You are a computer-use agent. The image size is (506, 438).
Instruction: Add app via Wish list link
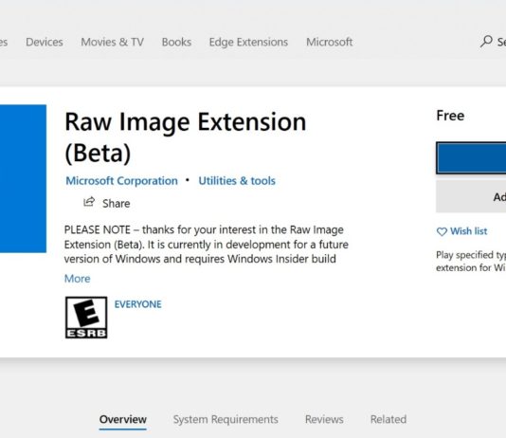468,231
